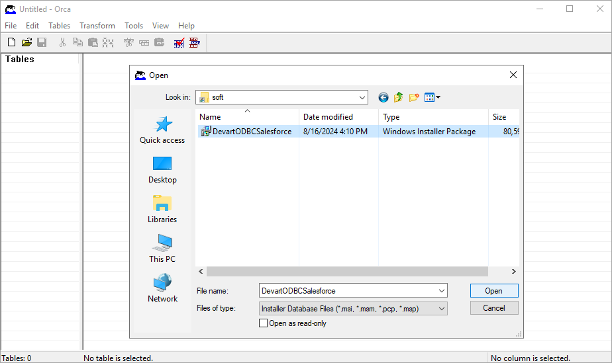Click the Open file toolbar icon

click(x=26, y=42)
